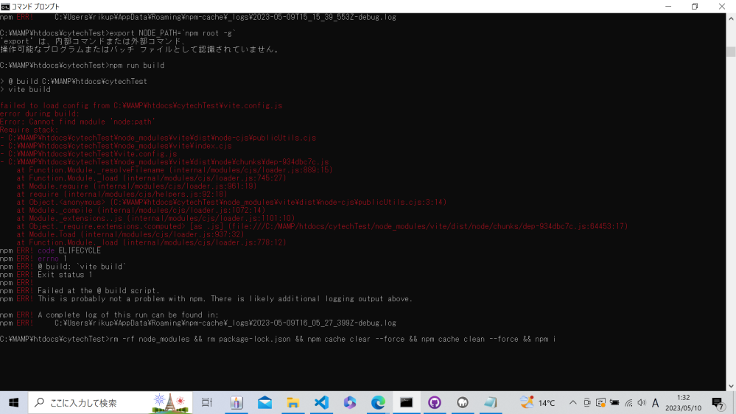Image resolution: width=736 pixels, height=414 pixels.
Task: Open the Wi-Fi network flyout
Action: [x=628, y=403]
